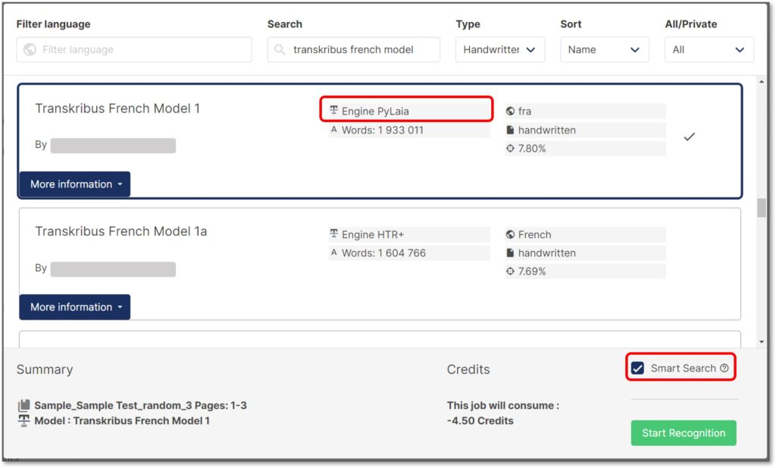This screenshot has height=468, width=776.
Task: Click the 7.69% error rate value
Action: tap(531, 272)
